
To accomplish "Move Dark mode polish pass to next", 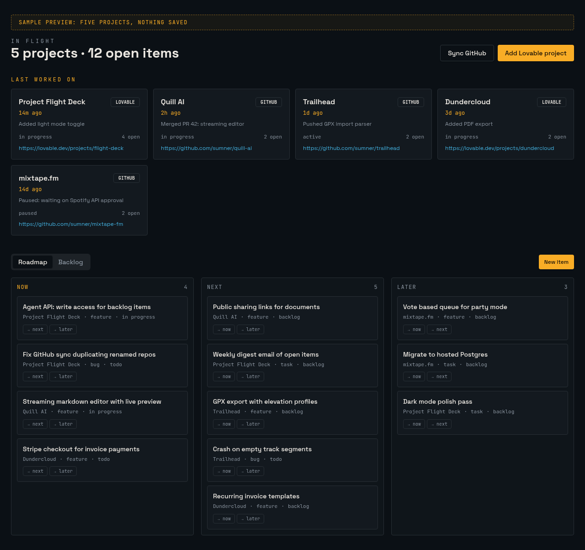I will pyautogui.click(x=439, y=424).
